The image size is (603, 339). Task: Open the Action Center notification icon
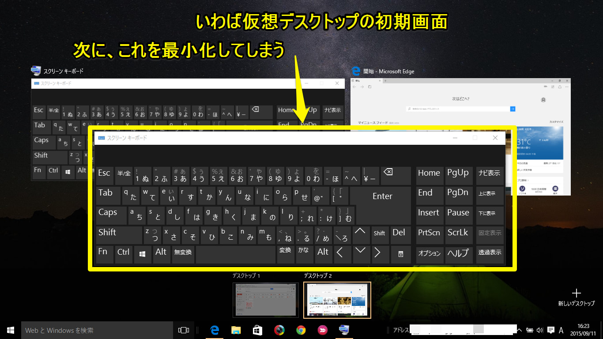pos(550,330)
